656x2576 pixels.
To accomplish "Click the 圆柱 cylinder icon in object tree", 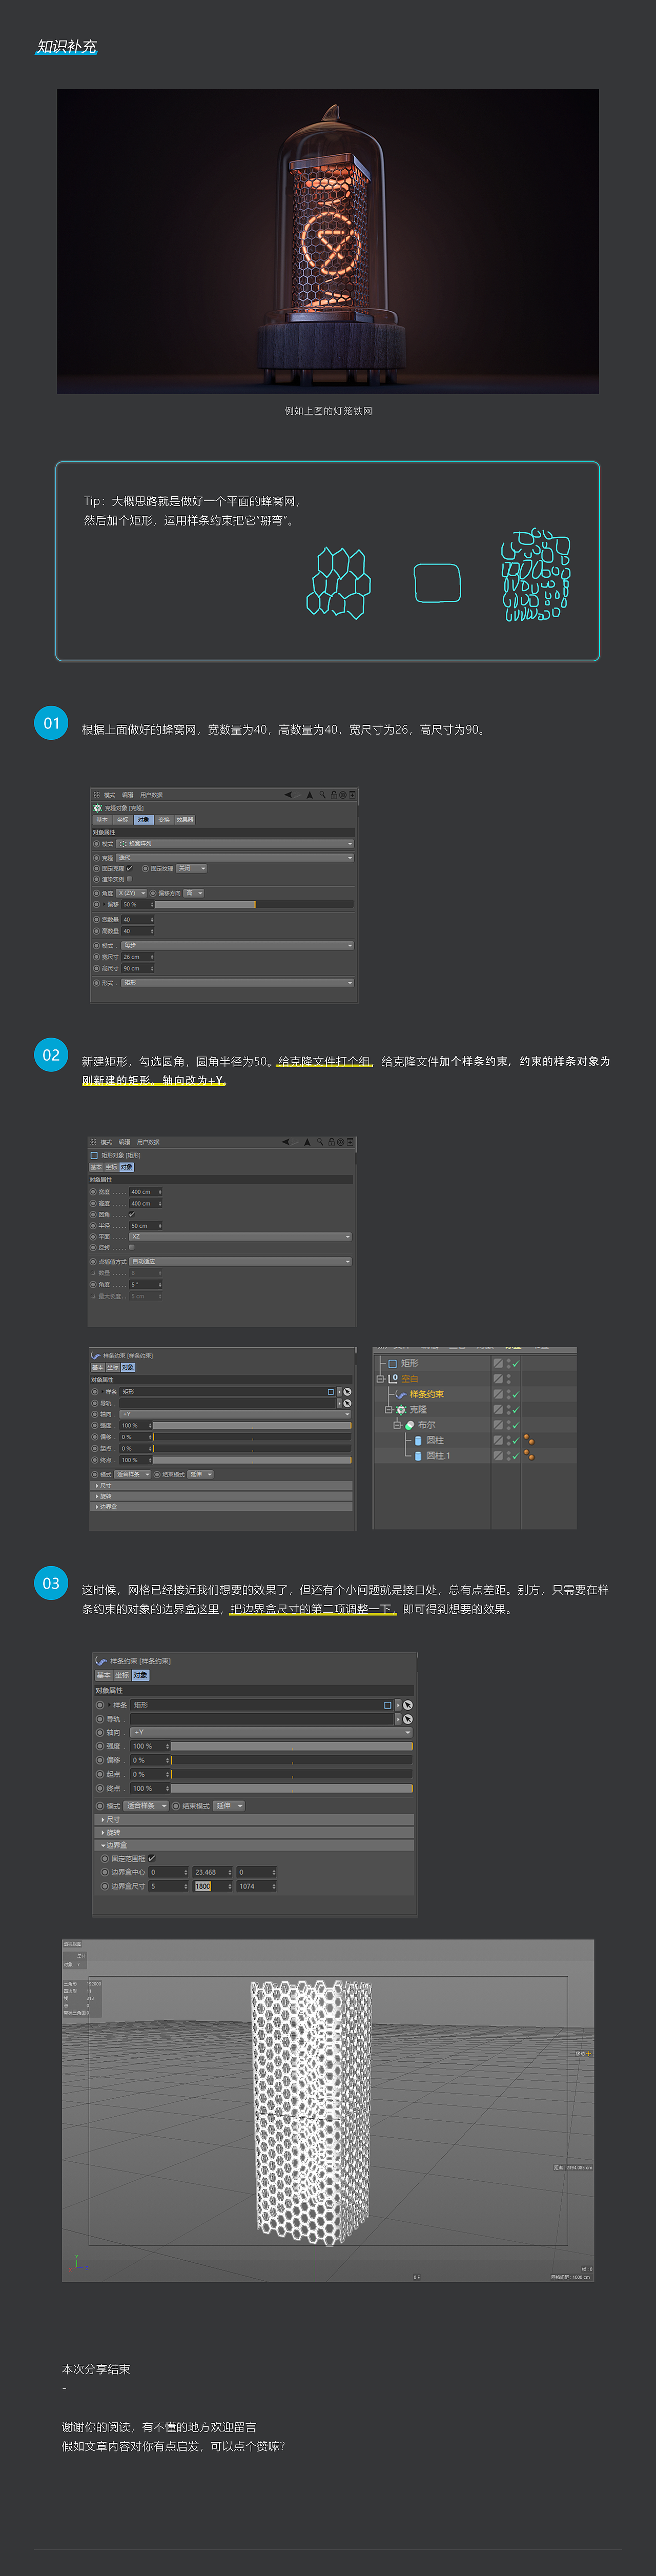I will (419, 1440).
